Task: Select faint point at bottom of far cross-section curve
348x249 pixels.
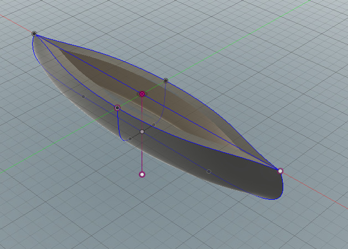Action: pyautogui.click(x=154, y=124)
